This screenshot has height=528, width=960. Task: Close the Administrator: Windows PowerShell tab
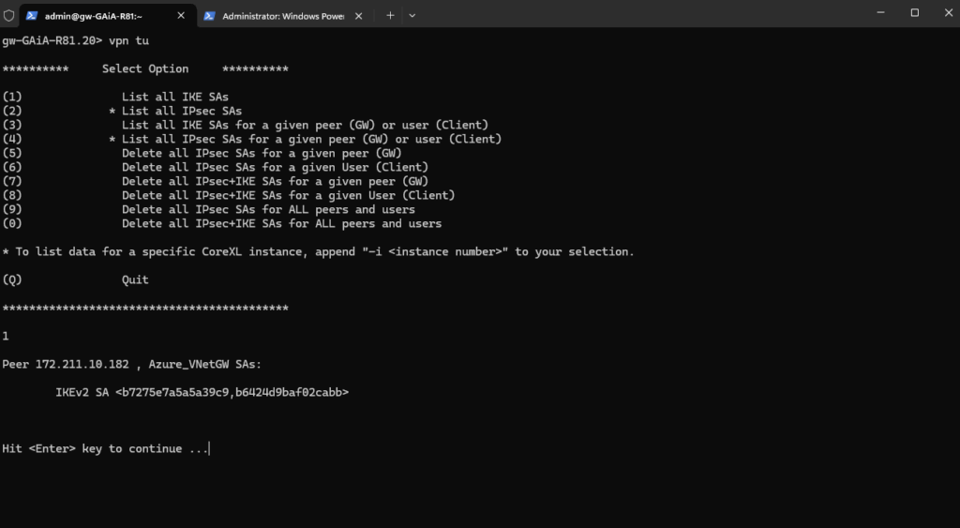[x=359, y=16]
